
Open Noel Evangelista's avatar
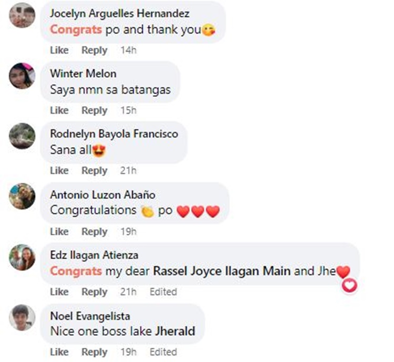(x=22, y=317)
